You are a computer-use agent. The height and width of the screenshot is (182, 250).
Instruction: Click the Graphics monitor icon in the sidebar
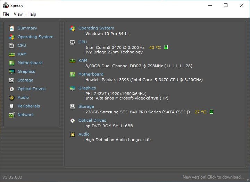(12, 72)
